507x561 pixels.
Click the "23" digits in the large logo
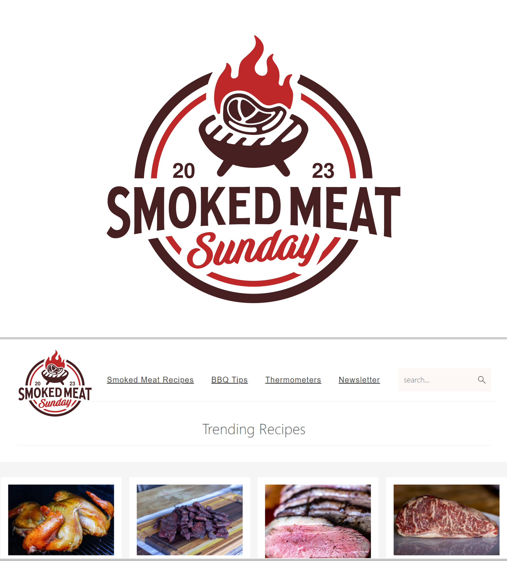click(323, 171)
